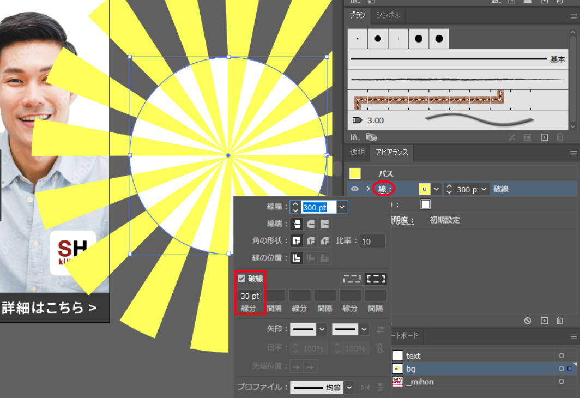This screenshot has height=398, width=580.
Task: Choose the round join corner icon
Action: [311, 241]
